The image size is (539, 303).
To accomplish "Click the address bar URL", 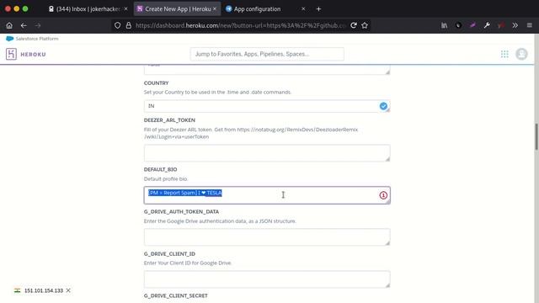I will [x=241, y=25].
